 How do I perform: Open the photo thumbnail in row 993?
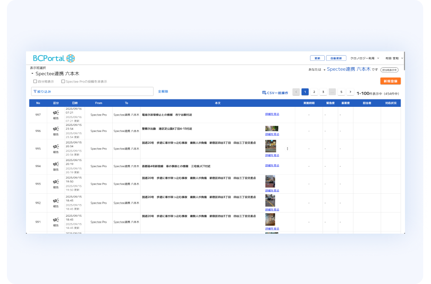270,181
